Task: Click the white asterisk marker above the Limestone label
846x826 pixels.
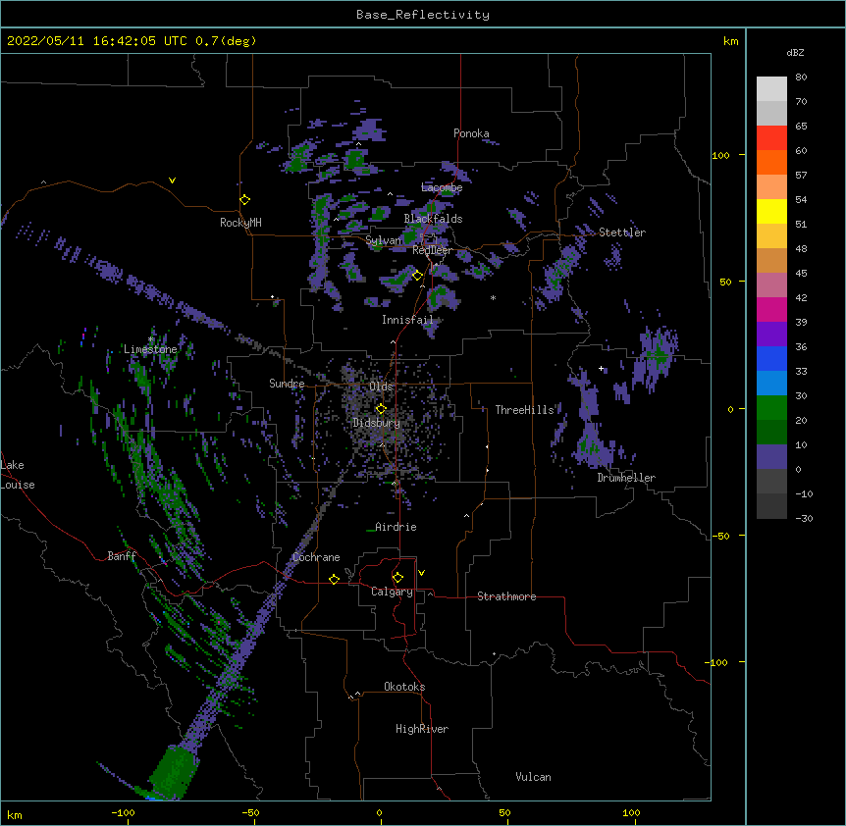Action: click(x=151, y=339)
